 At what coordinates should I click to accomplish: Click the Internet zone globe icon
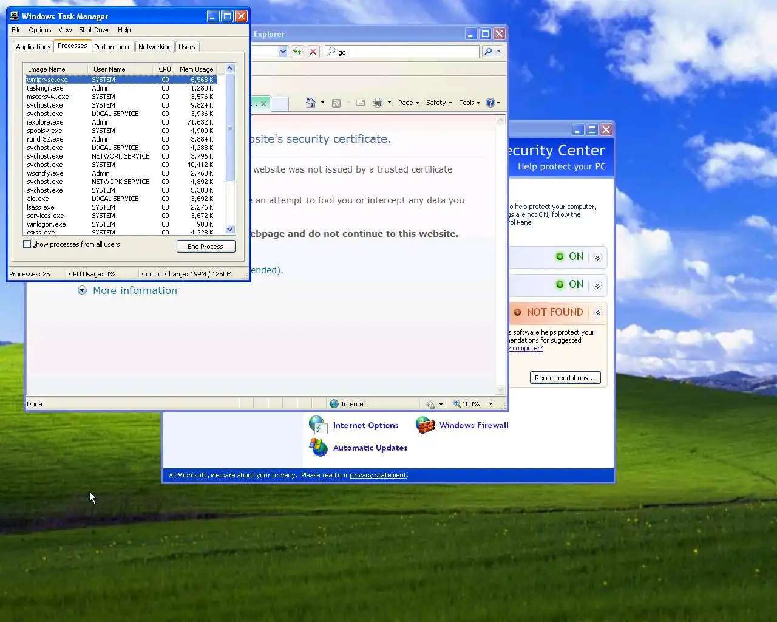(334, 404)
